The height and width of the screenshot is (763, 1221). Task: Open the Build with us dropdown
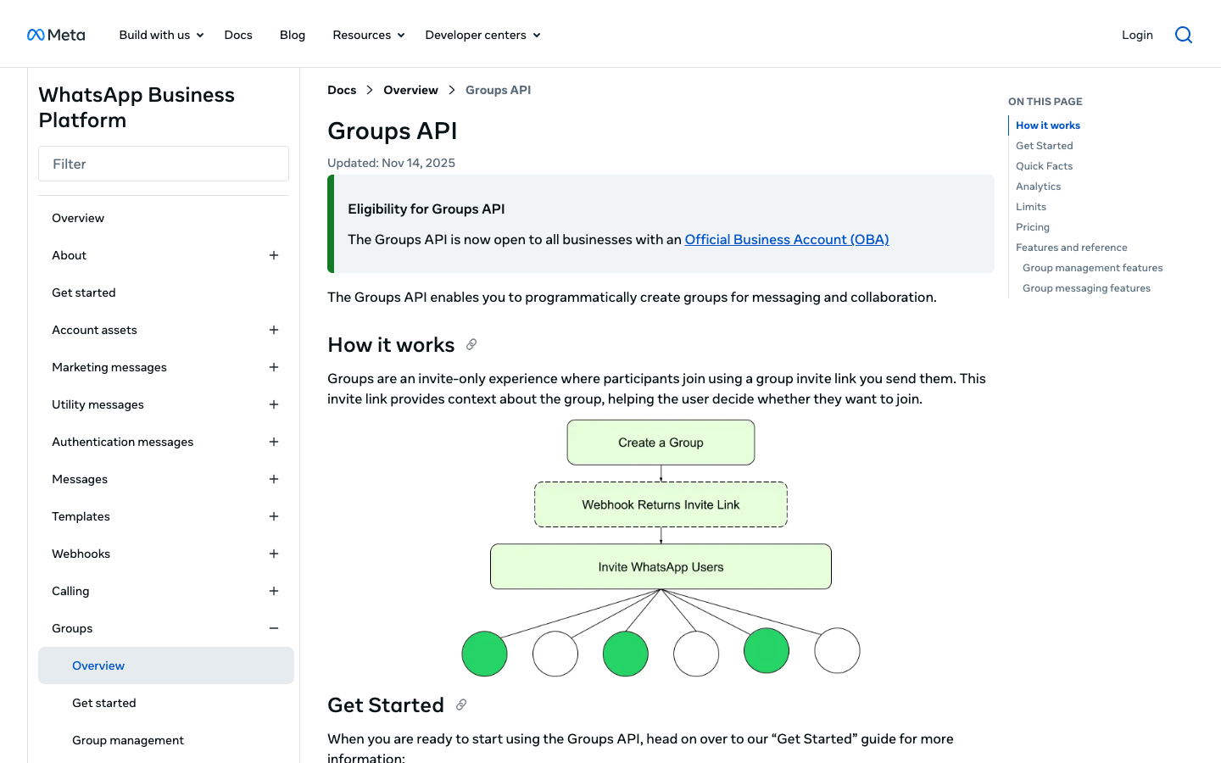[161, 35]
